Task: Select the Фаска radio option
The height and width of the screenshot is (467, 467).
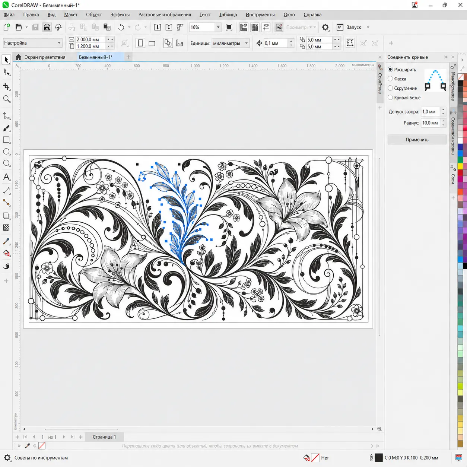Action: click(x=390, y=79)
